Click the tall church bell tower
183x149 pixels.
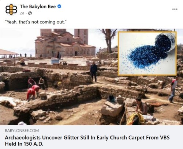(81, 37)
